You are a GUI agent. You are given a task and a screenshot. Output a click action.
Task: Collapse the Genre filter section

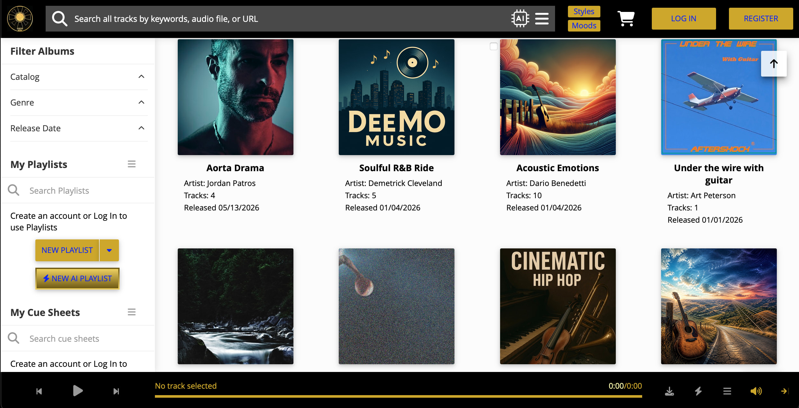click(141, 102)
